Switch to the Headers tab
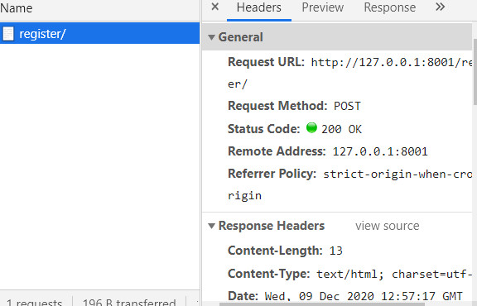Image resolution: width=477 pixels, height=306 pixels. [259, 7]
